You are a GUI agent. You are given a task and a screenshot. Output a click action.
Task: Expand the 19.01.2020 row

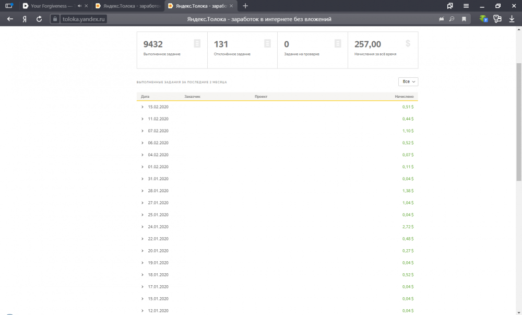[x=143, y=263]
